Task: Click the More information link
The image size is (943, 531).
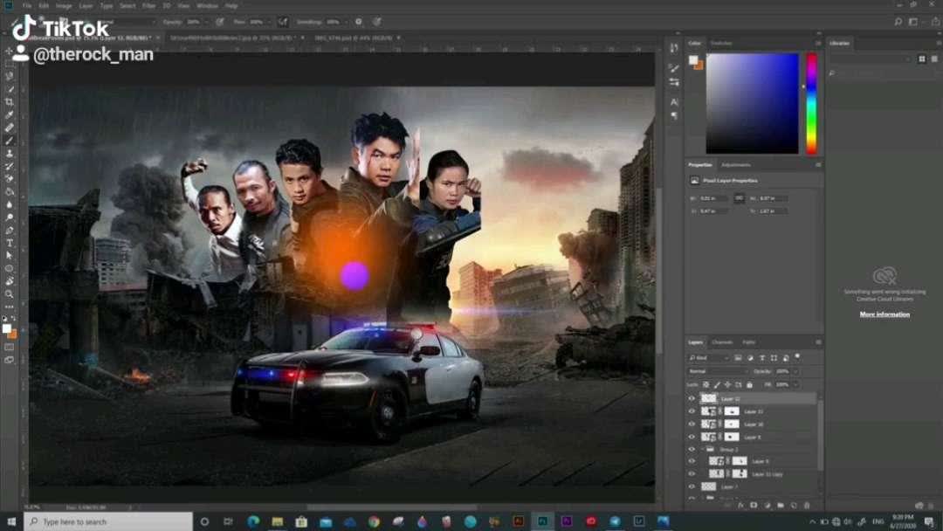Action: click(883, 314)
